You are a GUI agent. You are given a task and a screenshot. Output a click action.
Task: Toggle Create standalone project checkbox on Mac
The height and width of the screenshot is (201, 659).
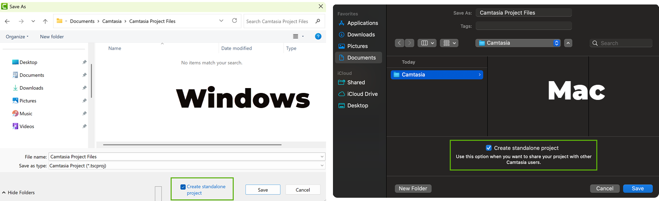pyautogui.click(x=489, y=148)
